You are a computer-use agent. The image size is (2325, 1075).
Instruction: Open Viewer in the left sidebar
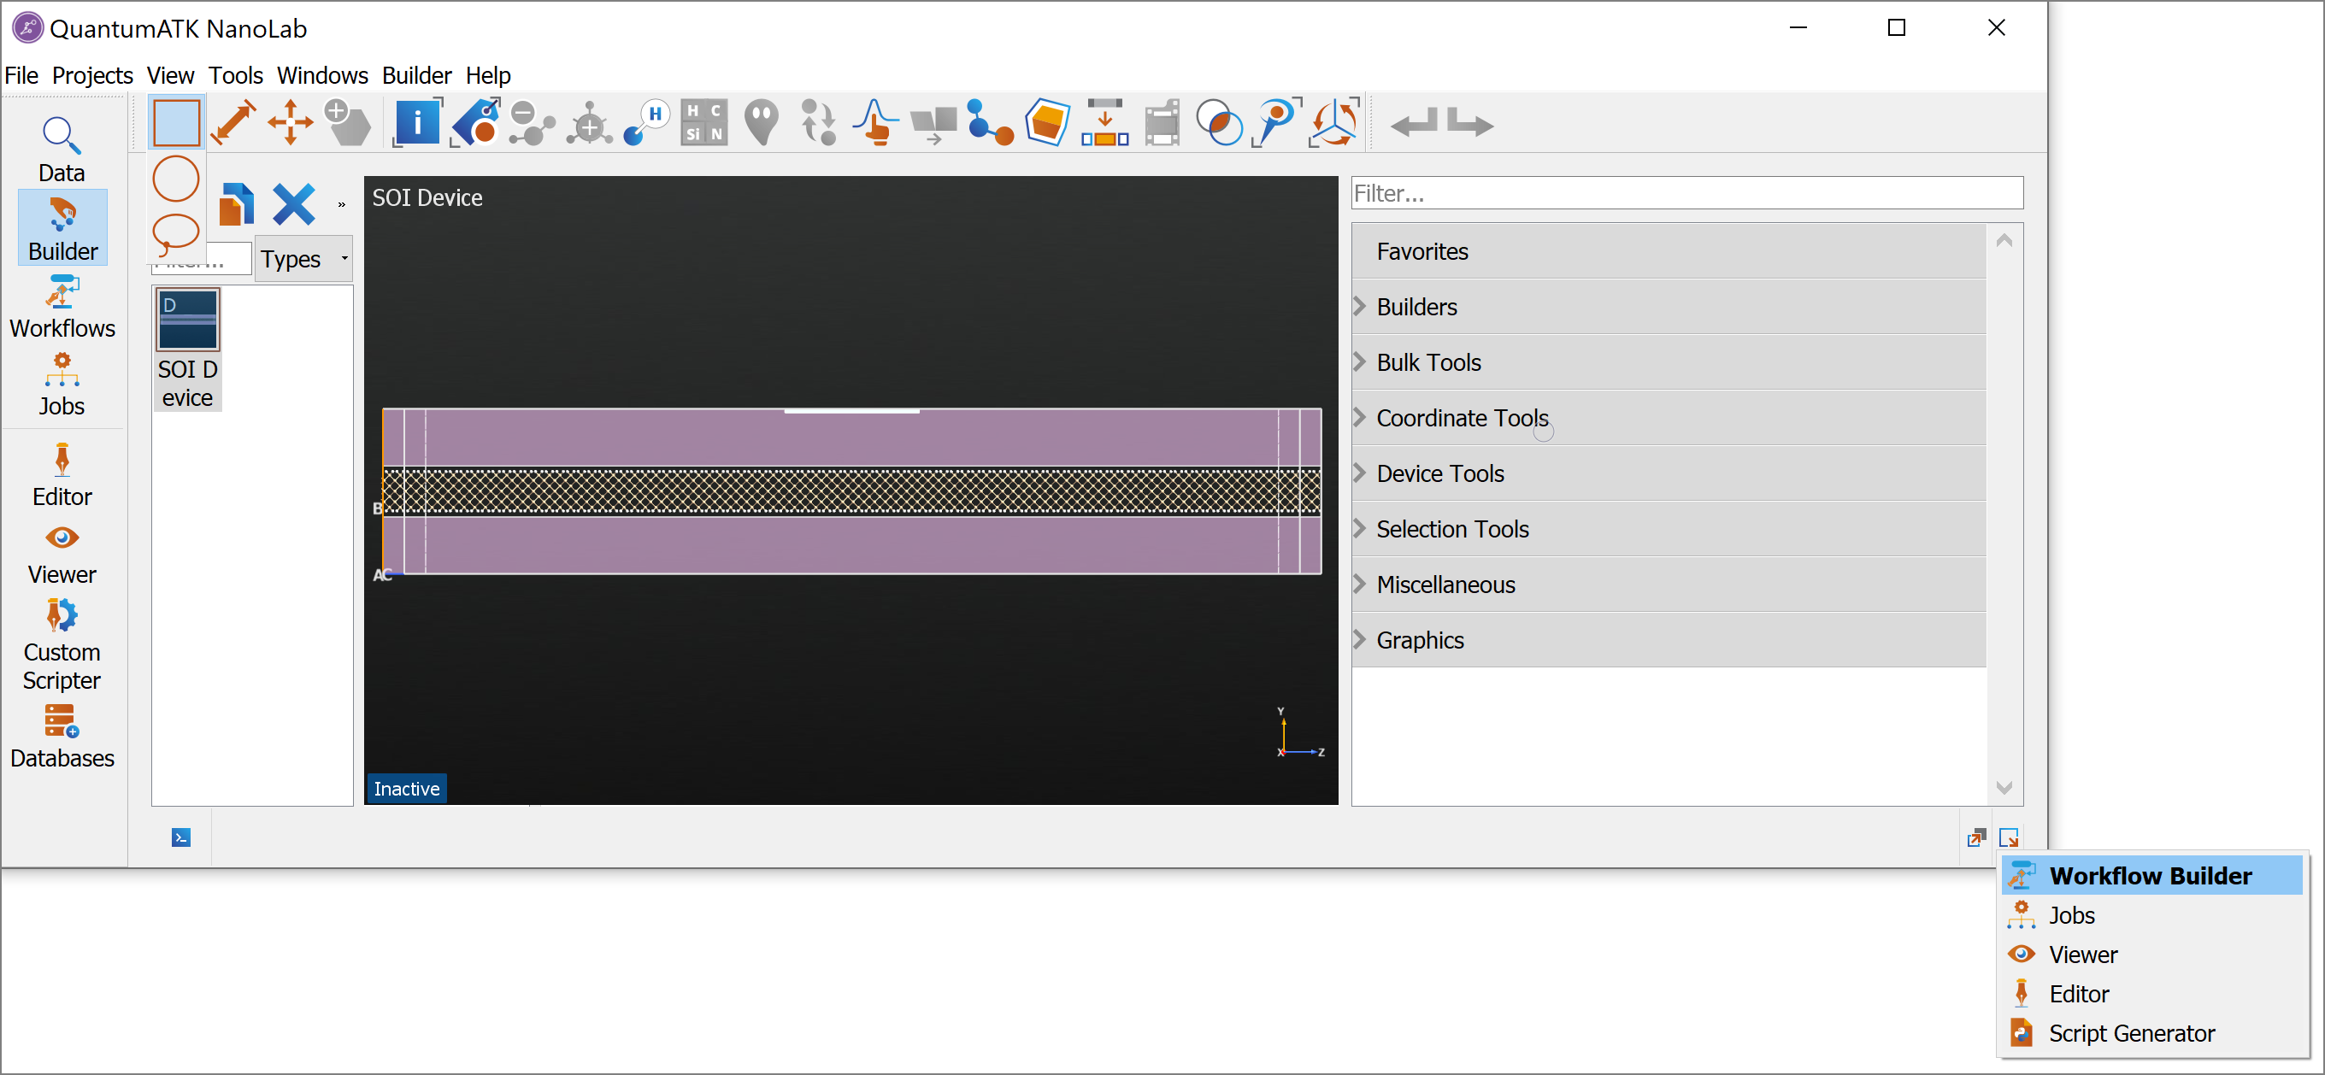click(62, 555)
